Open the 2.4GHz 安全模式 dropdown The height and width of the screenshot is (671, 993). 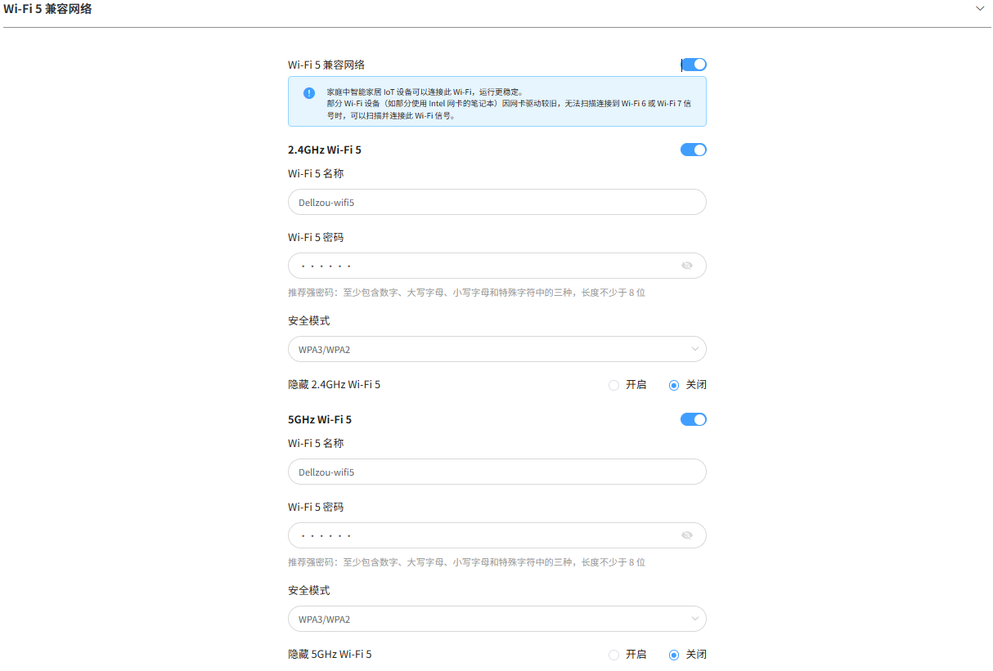click(496, 349)
